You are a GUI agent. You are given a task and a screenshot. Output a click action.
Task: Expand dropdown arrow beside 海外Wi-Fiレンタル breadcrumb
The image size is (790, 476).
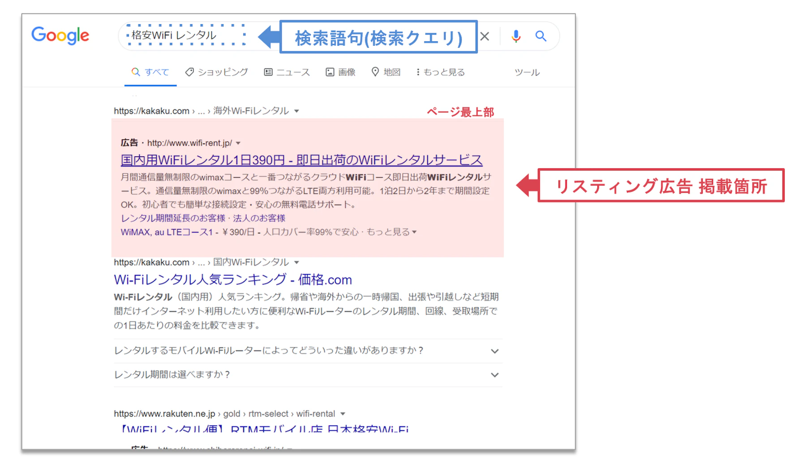click(296, 111)
